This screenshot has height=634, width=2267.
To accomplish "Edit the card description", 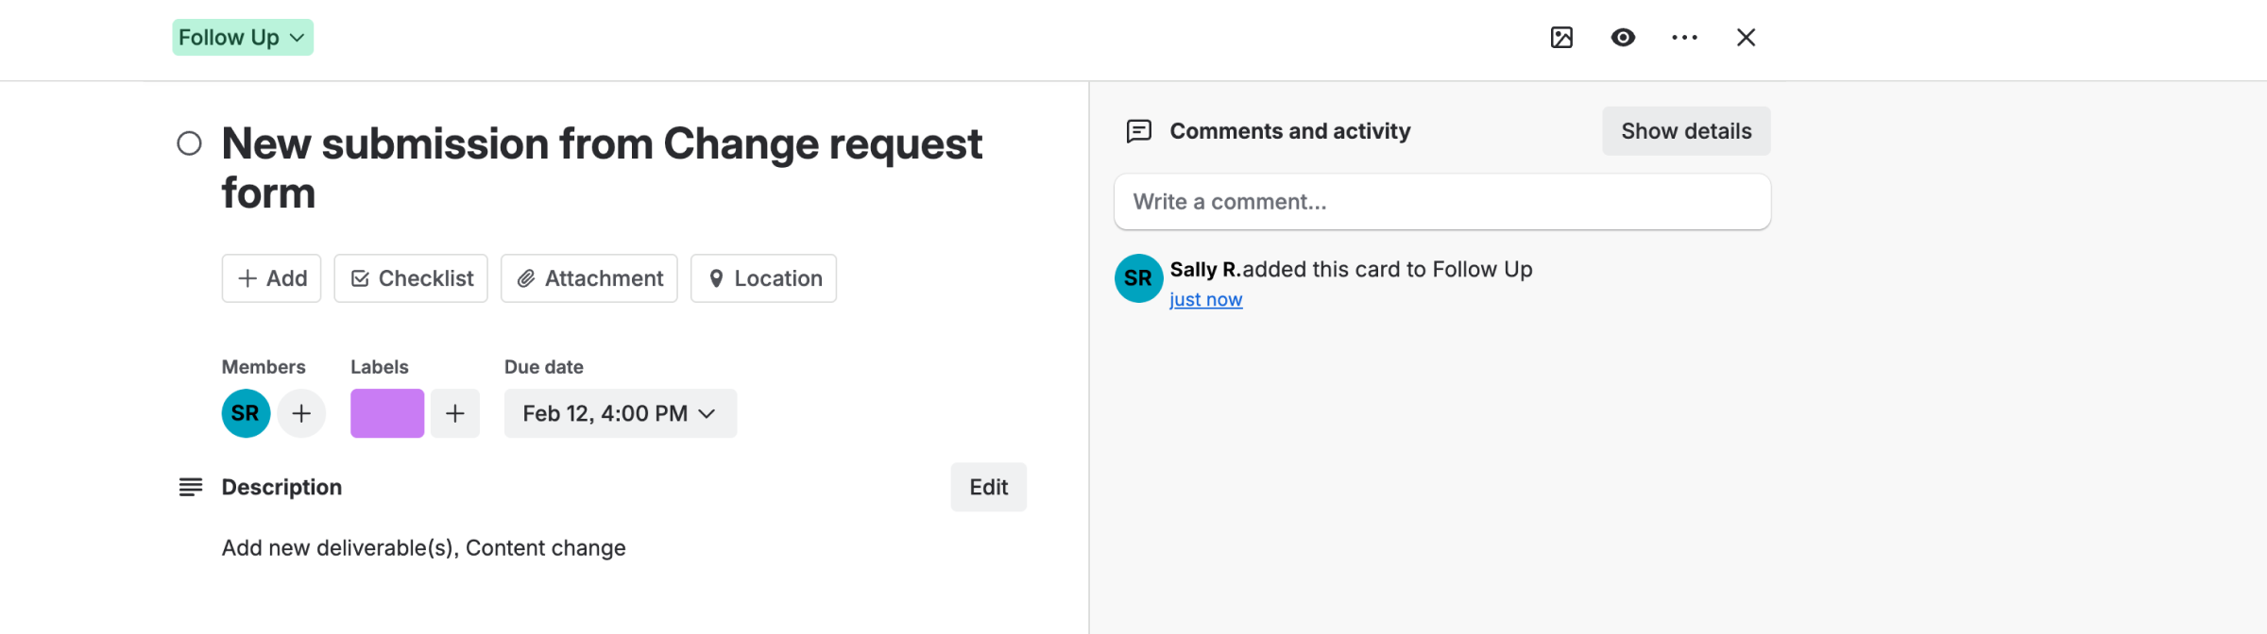I will click(x=988, y=487).
